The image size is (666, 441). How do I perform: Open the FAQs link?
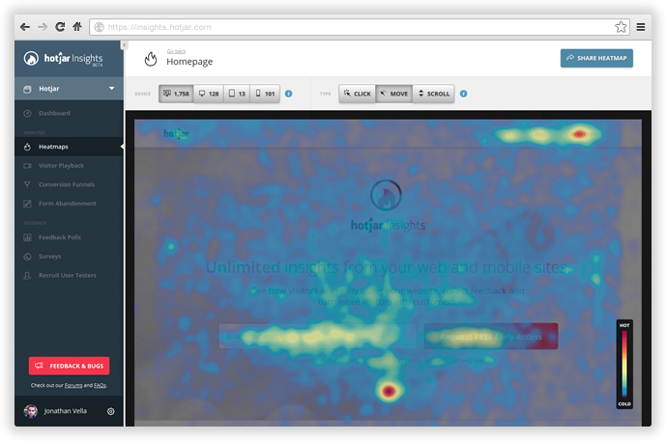tap(100, 385)
